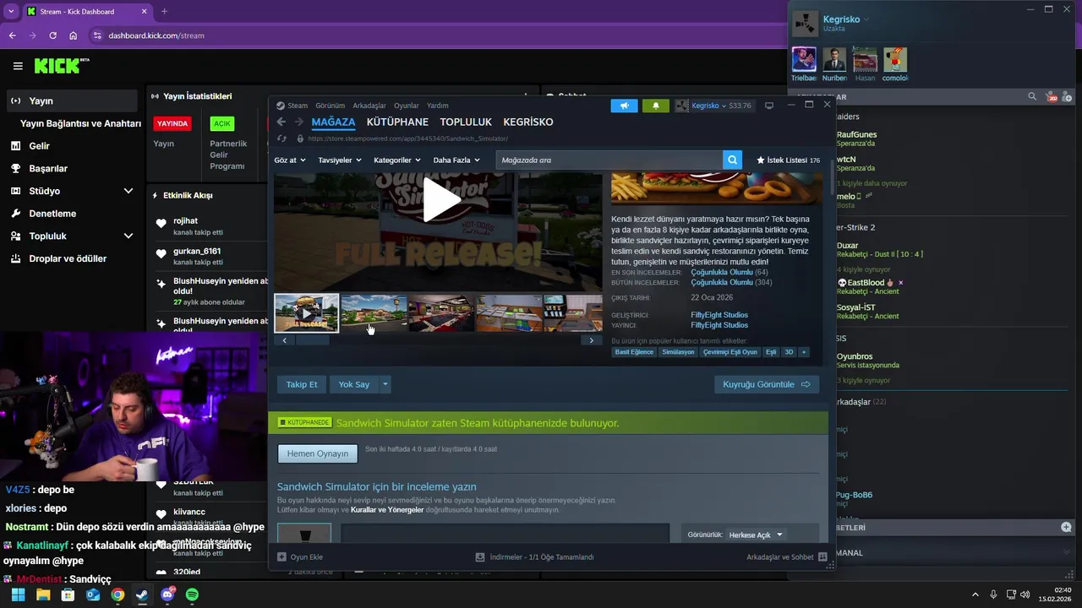Click the Steam store search magnifier button

pyautogui.click(x=732, y=160)
